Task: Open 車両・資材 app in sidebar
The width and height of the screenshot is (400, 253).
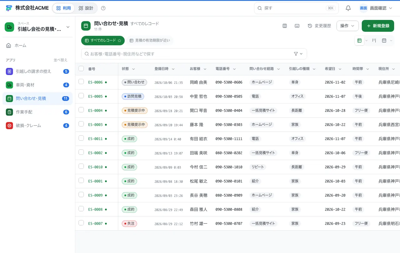Action: [37, 85]
